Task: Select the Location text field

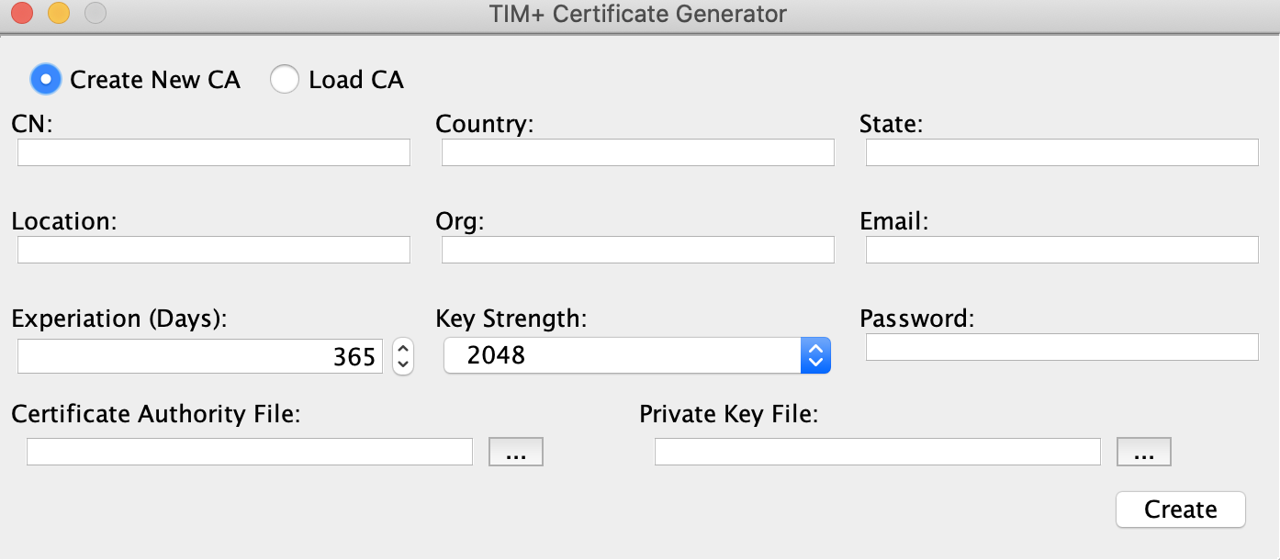Action: pyautogui.click(x=213, y=249)
